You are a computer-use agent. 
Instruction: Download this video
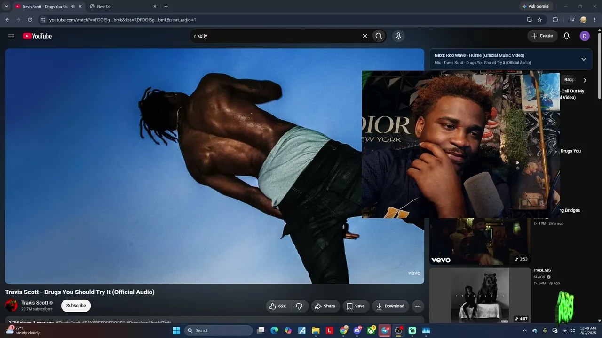pos(390,306)
